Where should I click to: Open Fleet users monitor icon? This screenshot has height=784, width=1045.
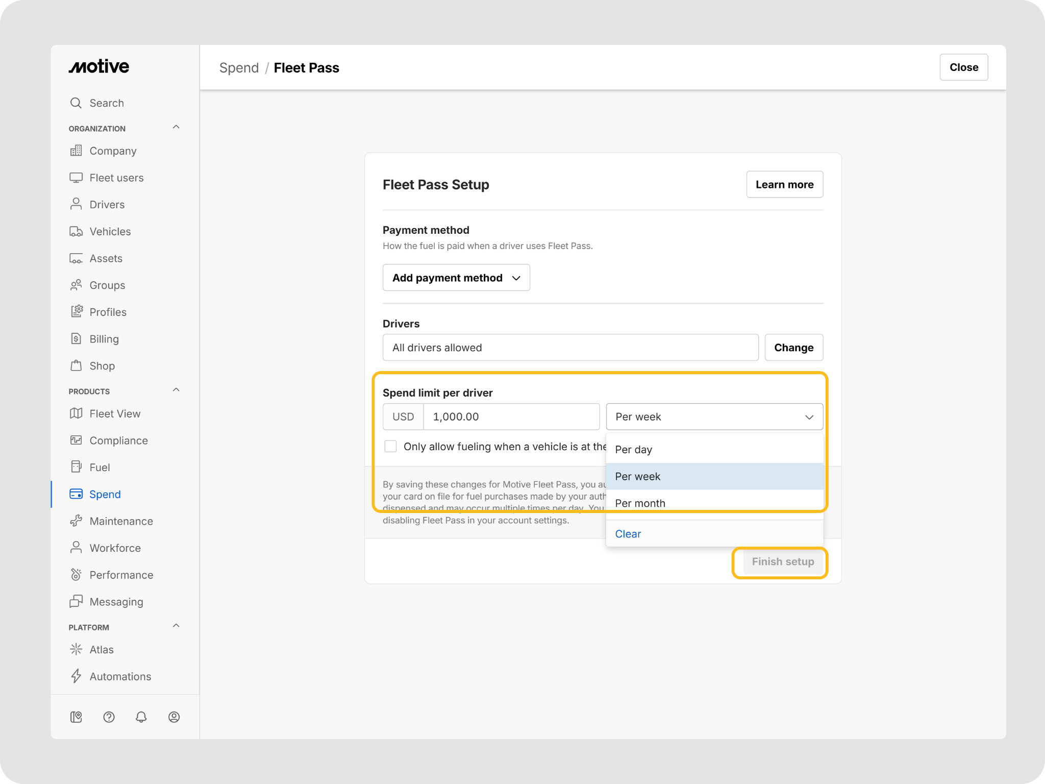point(76,178)
